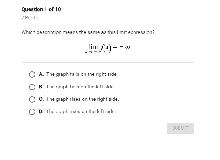Viewport: 220px width, 160px height.
Task: Click "The graph rises on the right side" text
Action: coord(83,99)
